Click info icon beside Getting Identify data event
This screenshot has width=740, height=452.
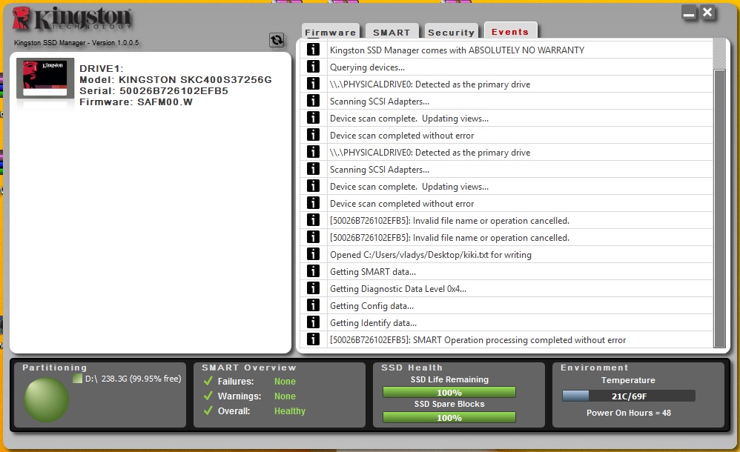(x=313, y=322)
